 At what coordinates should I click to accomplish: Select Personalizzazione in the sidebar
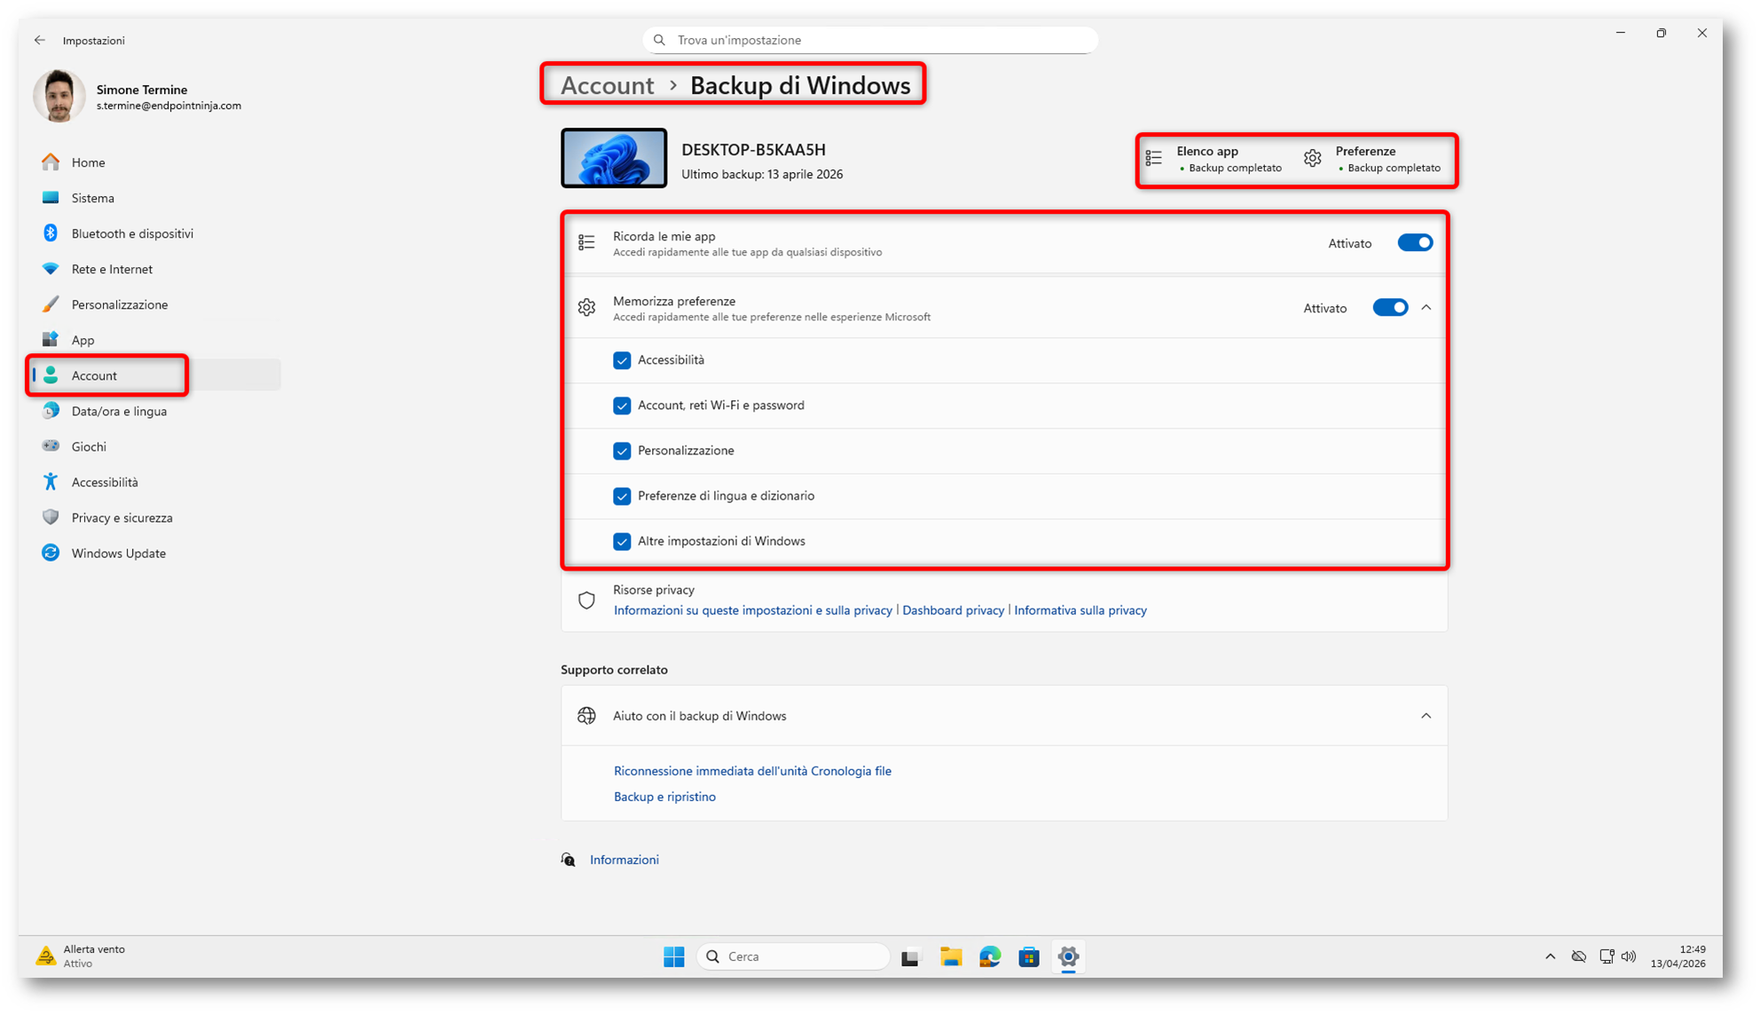(120, 304)
